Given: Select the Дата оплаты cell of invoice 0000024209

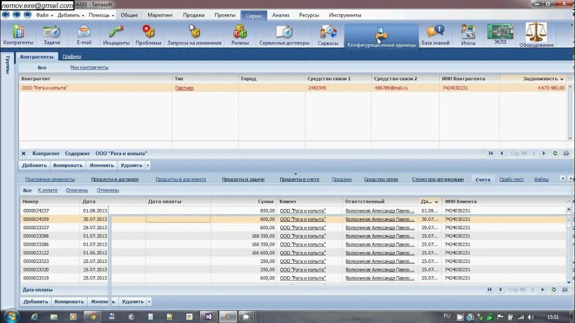Looking at the screenshot, I should (x=178, y=219).
